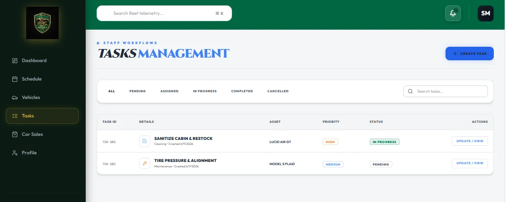Click the Maintenance • Created 6/9/2026 subtitle
Image resolution: width=506 pixels, height=202 pixels.
(176, 166)
